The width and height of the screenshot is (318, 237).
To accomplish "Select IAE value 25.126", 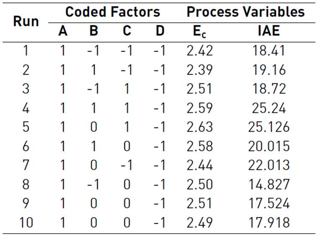I will [x=269, y=127].
